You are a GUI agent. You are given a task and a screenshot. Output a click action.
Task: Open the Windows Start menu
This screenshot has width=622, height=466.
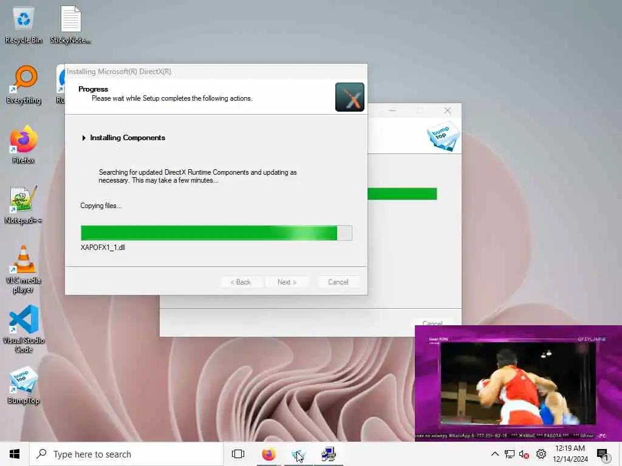tap(15, 454)
